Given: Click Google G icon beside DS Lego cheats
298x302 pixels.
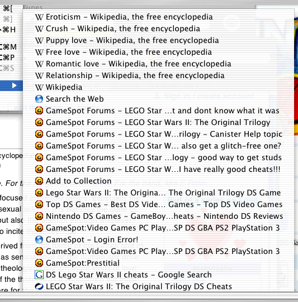Looking at the screenshot, I should tap(39, 275).
